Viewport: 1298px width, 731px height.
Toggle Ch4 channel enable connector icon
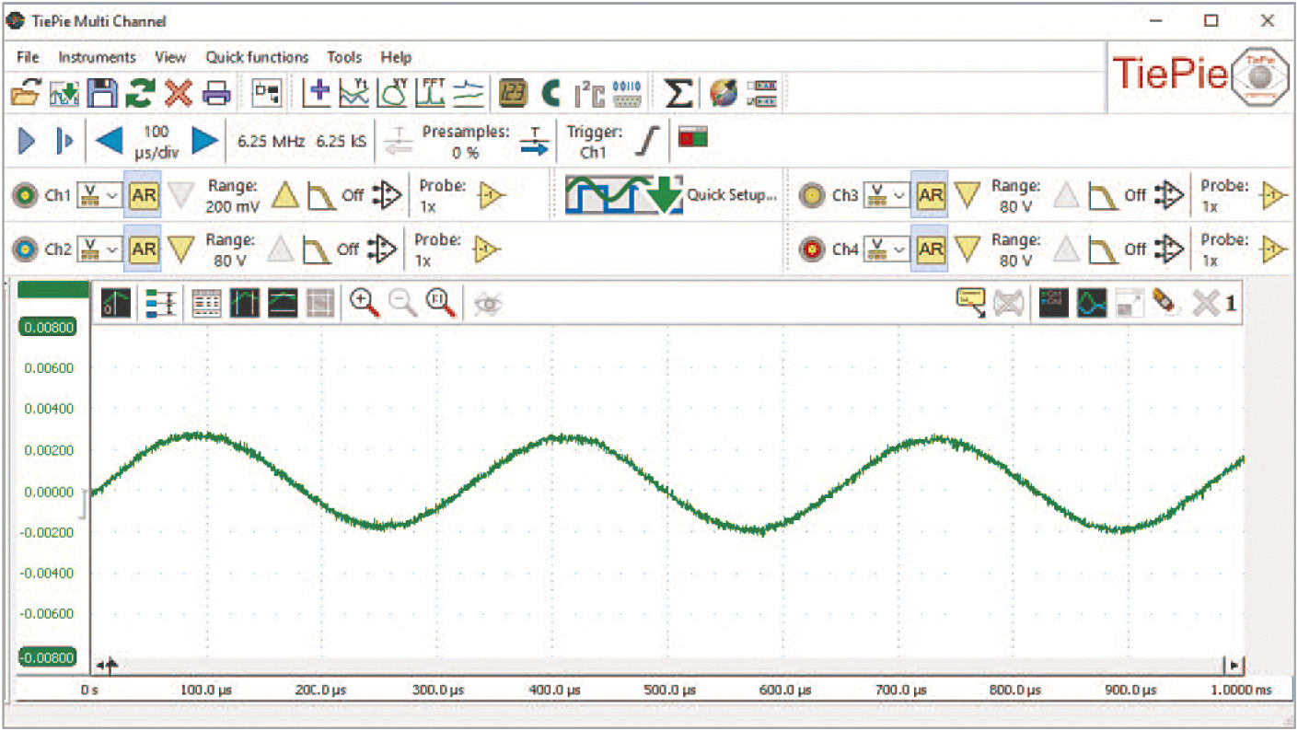tap(812, 249)
